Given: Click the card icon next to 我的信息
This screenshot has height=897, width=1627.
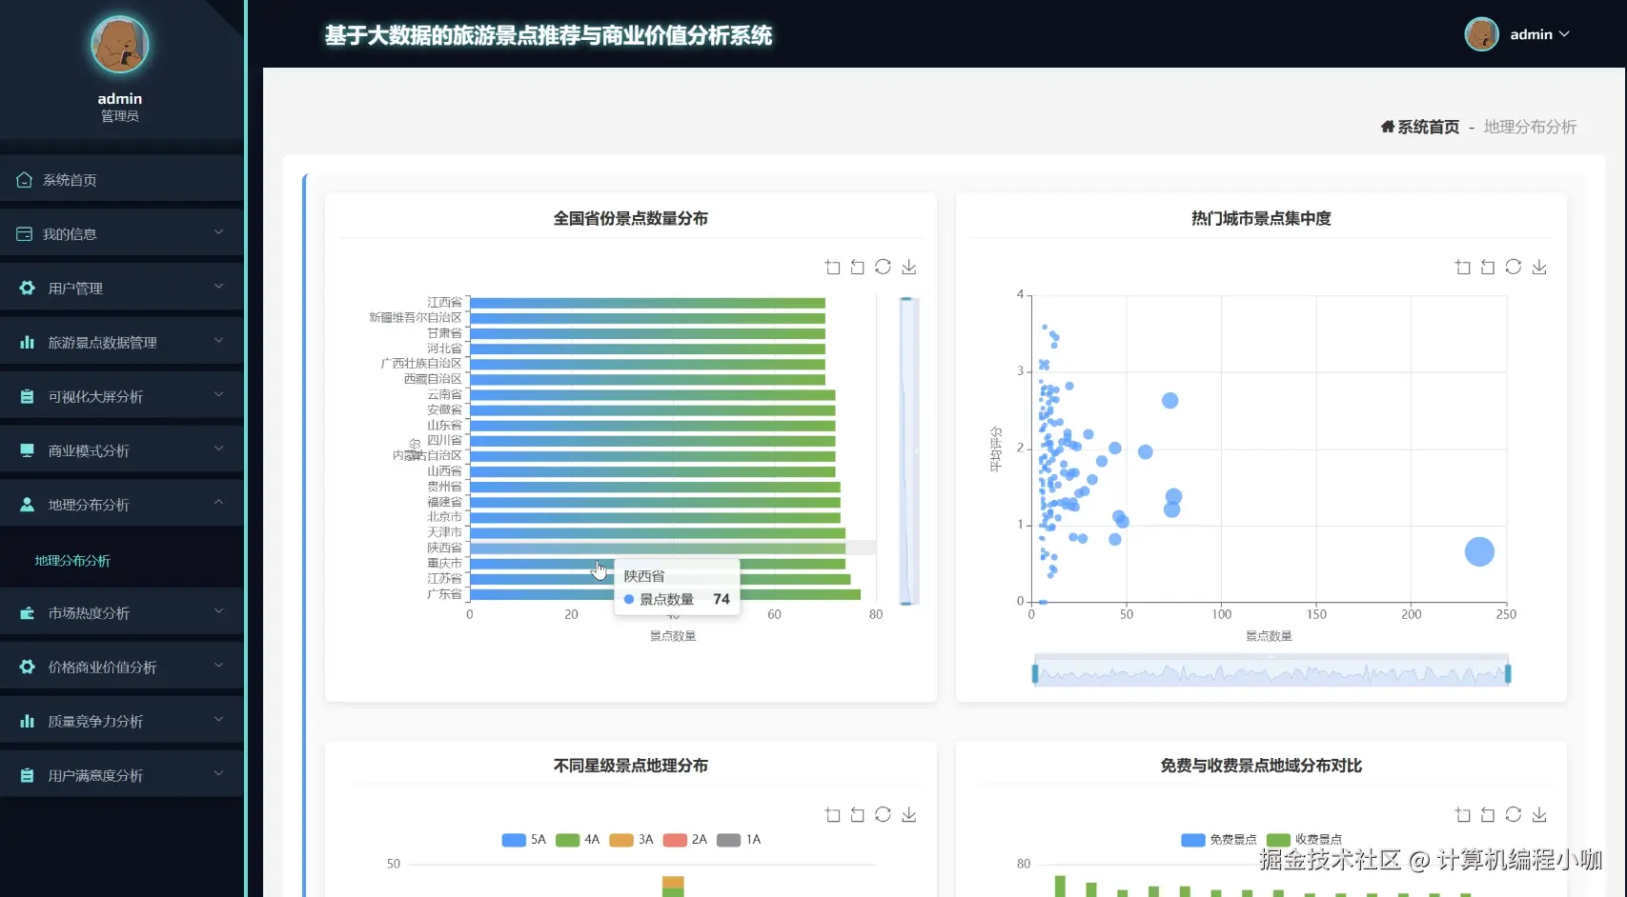Looking at the screenshot, I should [24, 233].
